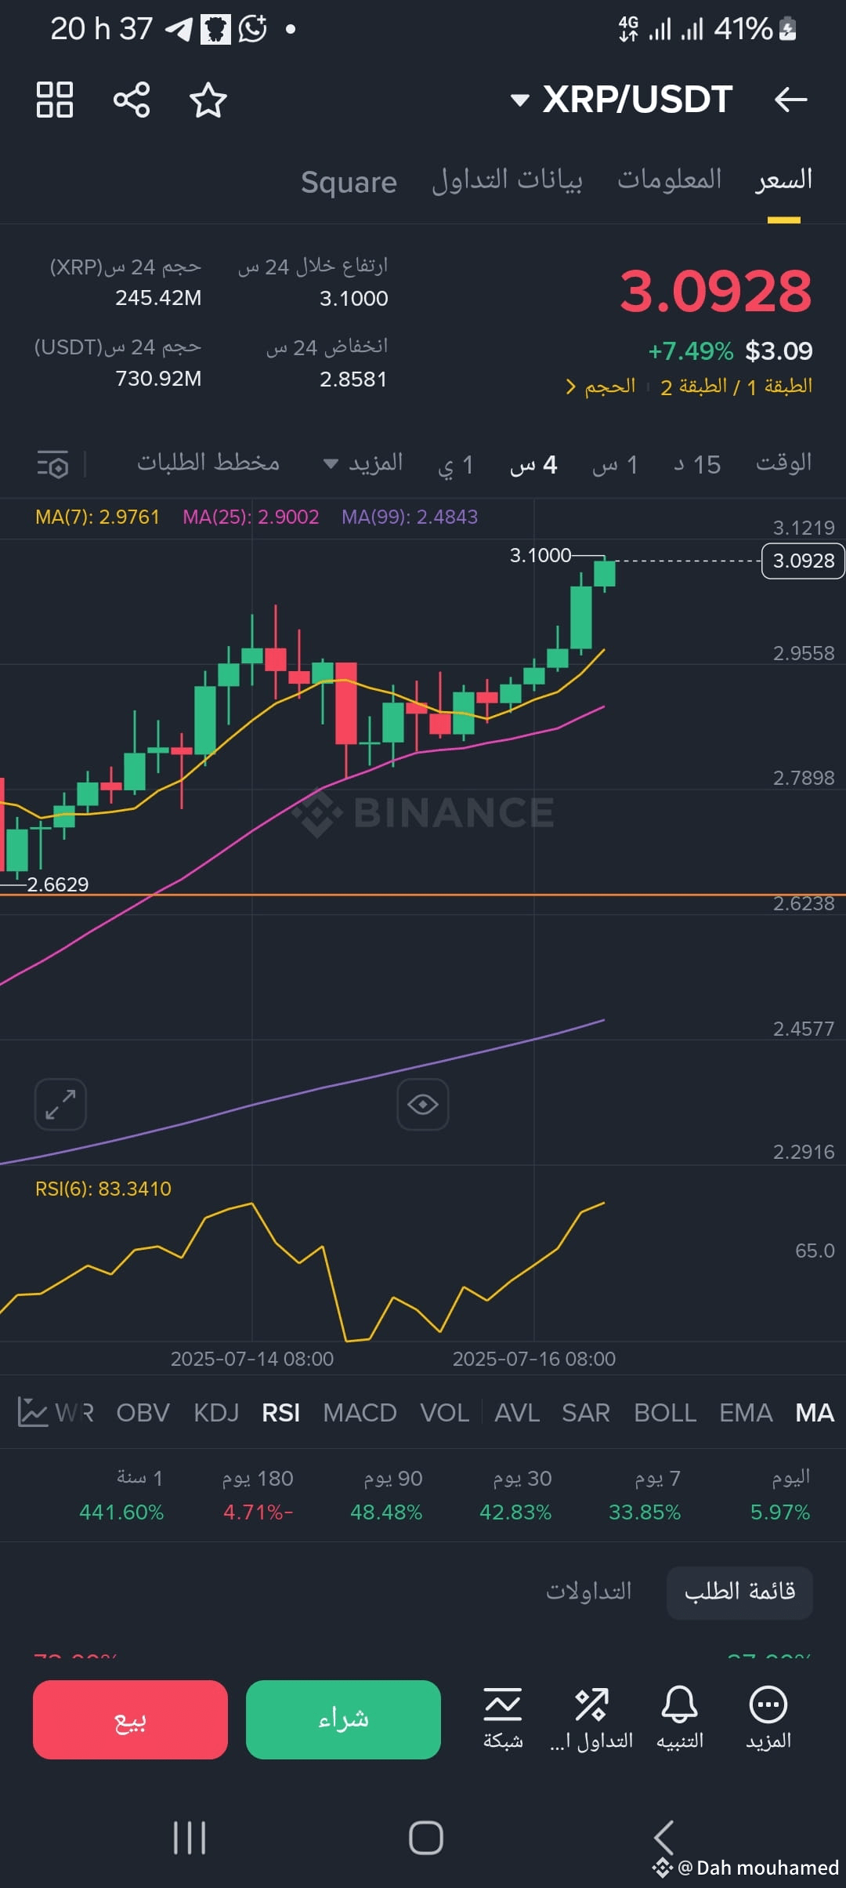Tap the 7 يوم 33.85% change
Viewport: 846px width, 1888px height.
[645, 1495]
